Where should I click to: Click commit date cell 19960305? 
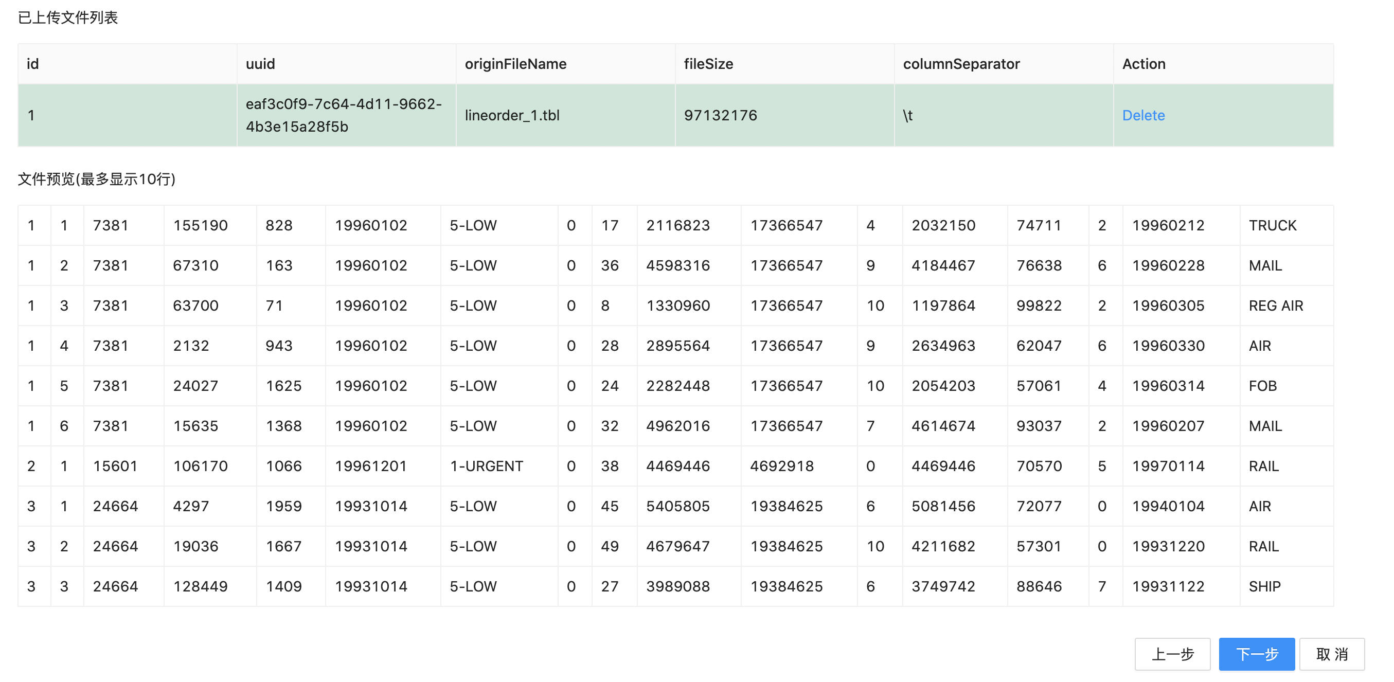click(1181, 306)
